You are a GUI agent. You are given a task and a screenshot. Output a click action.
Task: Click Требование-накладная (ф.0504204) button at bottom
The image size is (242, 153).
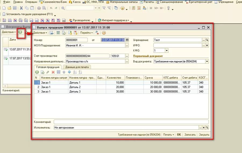pyautogui.click(x=139, y=134)
